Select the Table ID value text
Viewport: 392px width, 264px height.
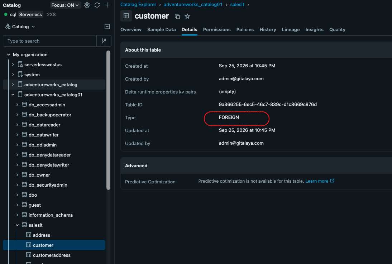tap(268, 104)
